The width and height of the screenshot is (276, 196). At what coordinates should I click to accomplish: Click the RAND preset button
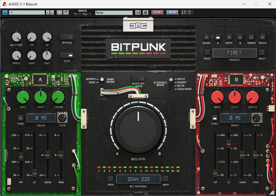tap(207, 37)
